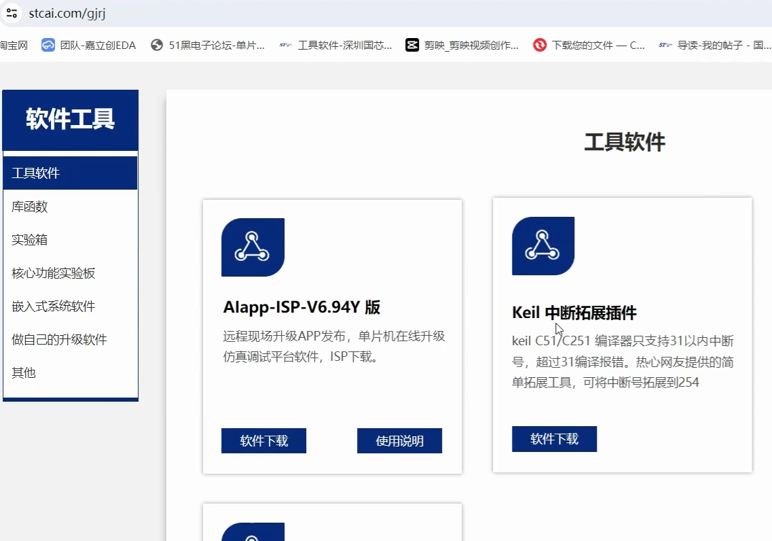Click the stcai.com/gjrj address bar URL
This screenshot has height=541, width=772.
(67, 14)
